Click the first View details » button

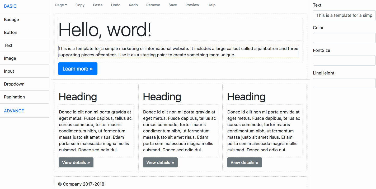click(76, 162)
